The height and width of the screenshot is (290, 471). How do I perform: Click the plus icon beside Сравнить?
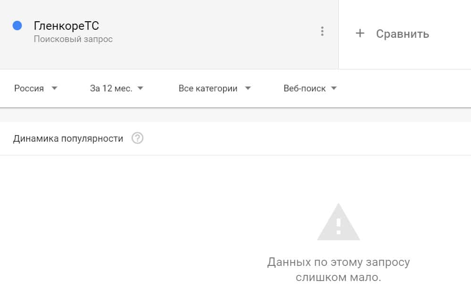coord(360,33)
